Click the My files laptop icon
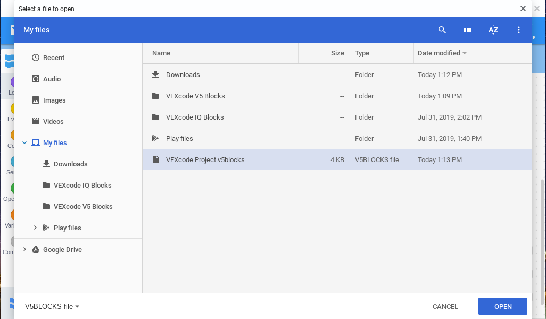Viewport: 546px width, 319px height. pyautogui.click(x=36, y=142)
